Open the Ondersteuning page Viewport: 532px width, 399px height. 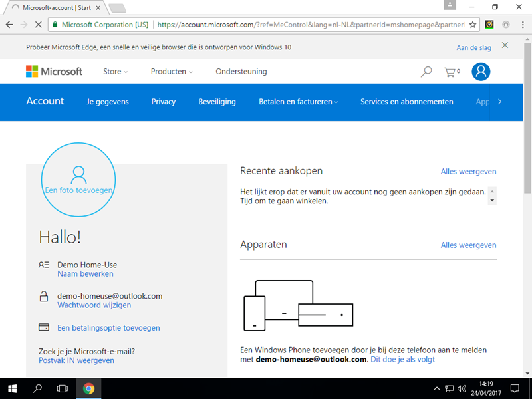point(241,72)
